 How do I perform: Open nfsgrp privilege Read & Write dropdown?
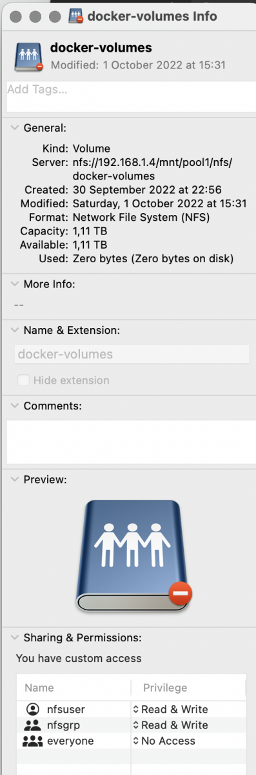[x=170, y=725]
